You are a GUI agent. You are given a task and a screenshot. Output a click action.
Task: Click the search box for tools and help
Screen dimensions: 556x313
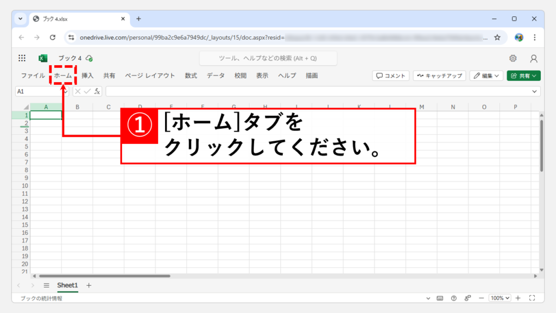pos(268,58)
